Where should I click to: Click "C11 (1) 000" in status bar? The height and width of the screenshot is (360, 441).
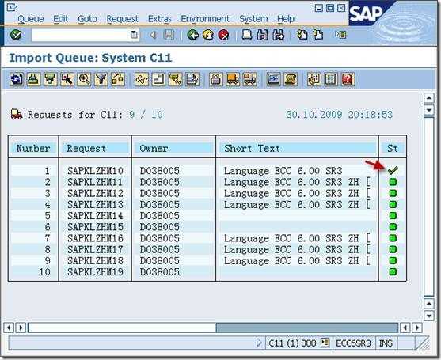(292, 343)
